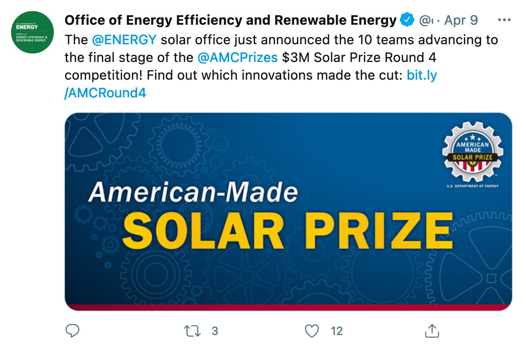Open Office of Energy Efficiency and Renewable Energy profile name
The height and width of the screenshot is (349, 526).
click(x=231, y=20)
